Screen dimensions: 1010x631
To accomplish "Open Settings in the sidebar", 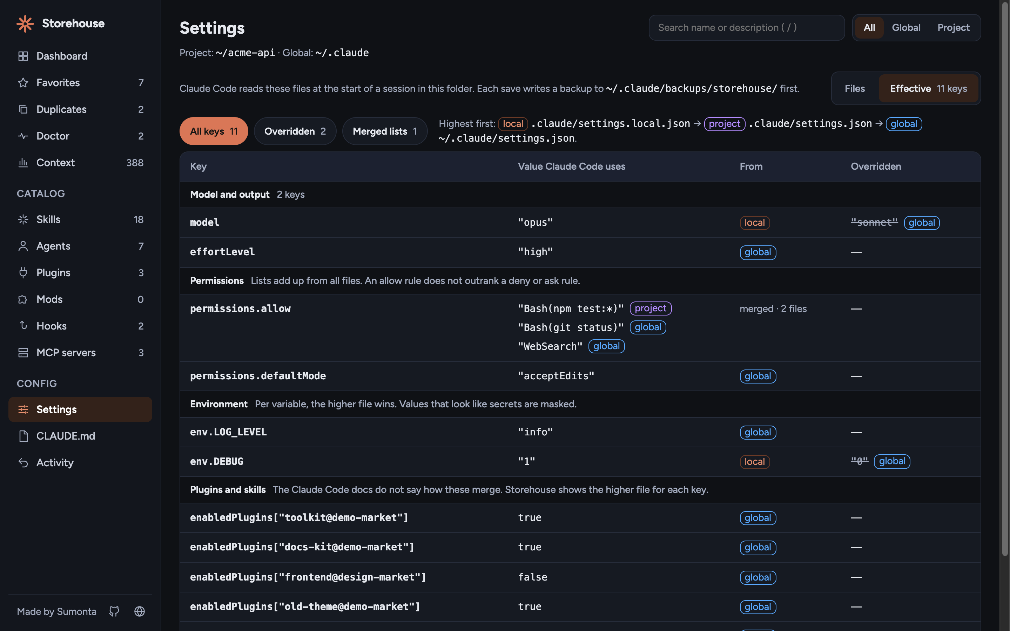I will pyautogui.click(x=80, y=409).
